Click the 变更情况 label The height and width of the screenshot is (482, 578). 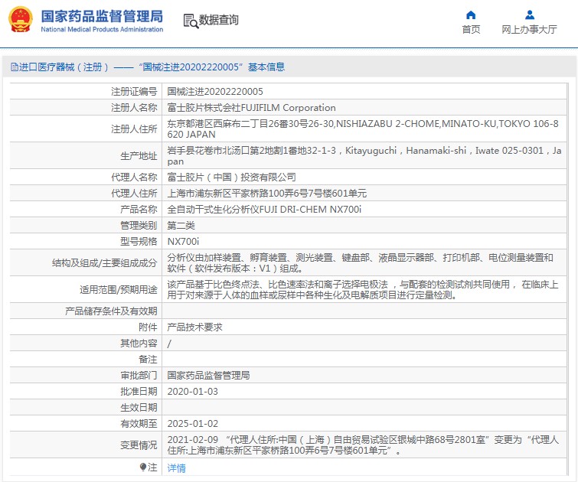click(139, 445)
